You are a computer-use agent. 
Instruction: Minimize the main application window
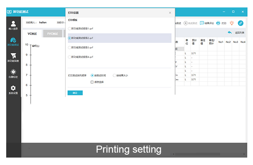pyautogui.click(x=224, y=12)
